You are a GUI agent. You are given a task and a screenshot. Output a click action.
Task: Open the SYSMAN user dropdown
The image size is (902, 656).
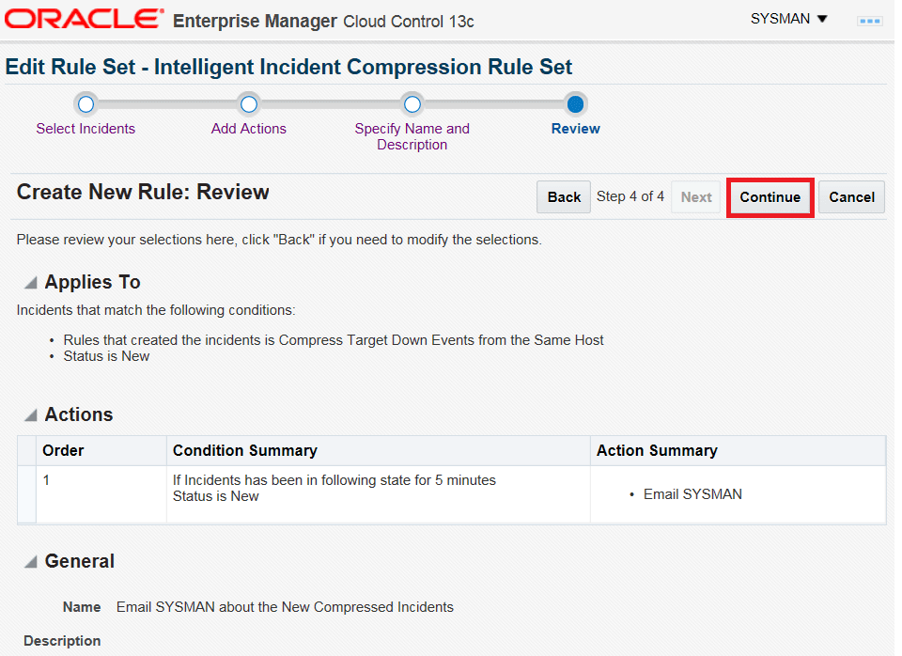pyautogui.click(x=788, y=19)
